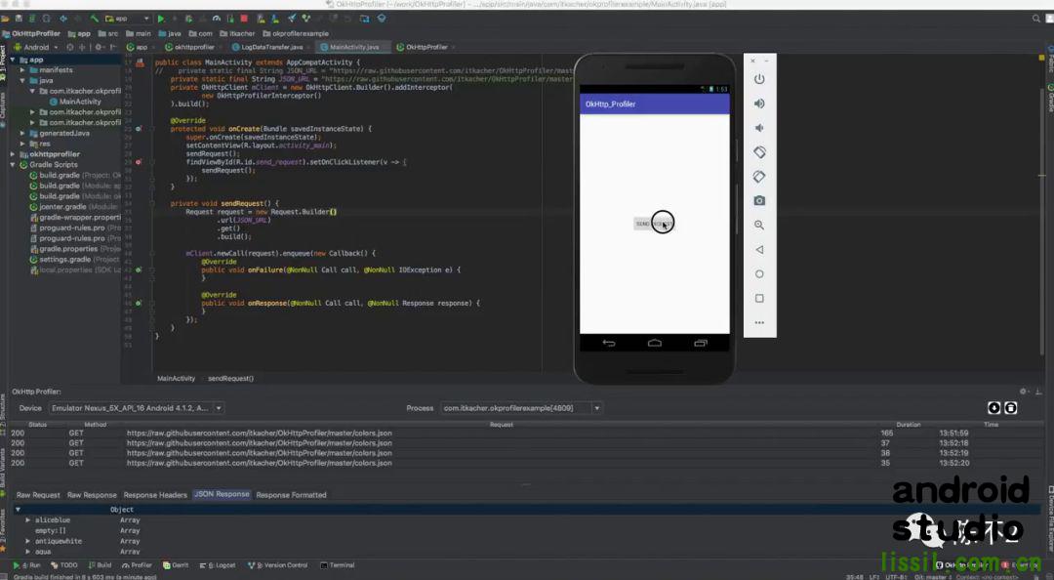This screenshot has width=1054, height=580.
Task: Expand the manifests folder
Action: click(x=22, y=70)
